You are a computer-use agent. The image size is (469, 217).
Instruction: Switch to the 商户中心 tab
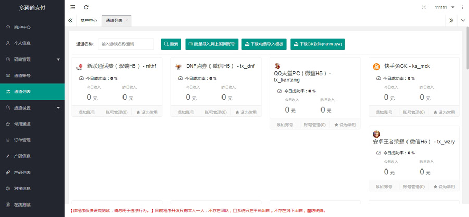pyautogui.click(x=89, y=20)
